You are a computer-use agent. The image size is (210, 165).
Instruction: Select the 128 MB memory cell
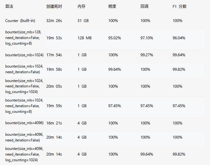click(84, 38)
